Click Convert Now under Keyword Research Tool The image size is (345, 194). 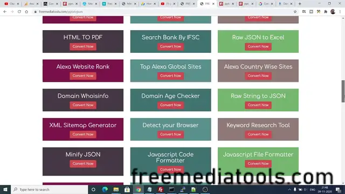pyautogui.click(x=258, y=134)
